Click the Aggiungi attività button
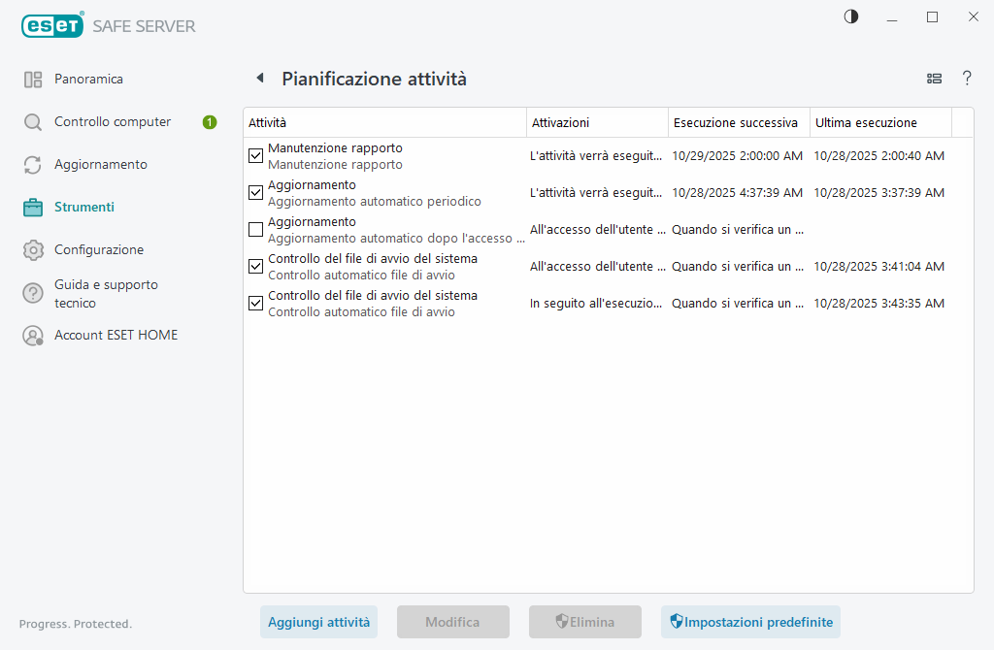The width and height of the screenshot is (994, 650). (318, 622)
